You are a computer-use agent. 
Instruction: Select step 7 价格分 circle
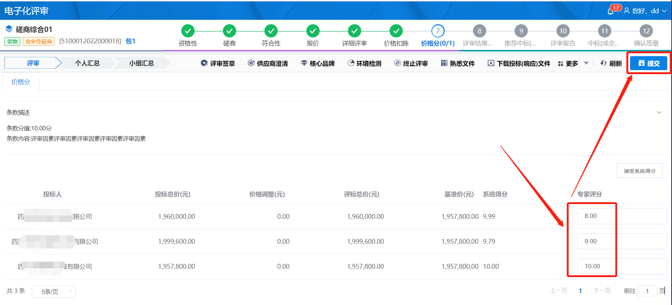[x=438, y=31]
